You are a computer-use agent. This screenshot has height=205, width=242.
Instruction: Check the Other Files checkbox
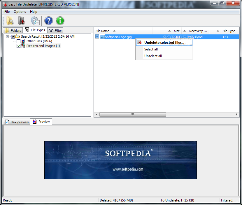tap(19, 41)
